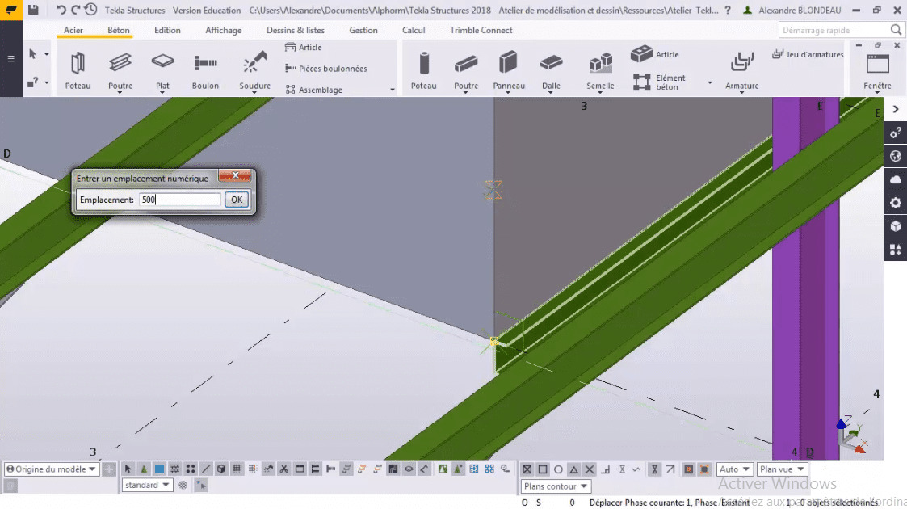
Task: Expand the Elément béton dropdown arrow
Action: pyautogui.click(x=710, y=82)
